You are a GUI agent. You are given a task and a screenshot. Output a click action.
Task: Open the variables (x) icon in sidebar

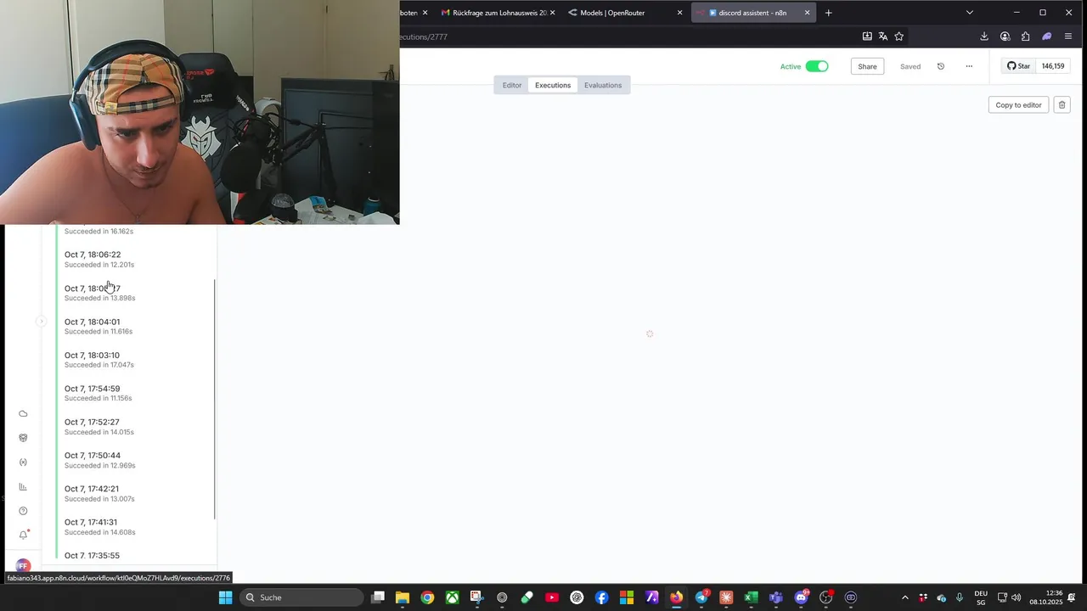23,462
